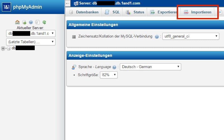This screenshot has width=224, height=140.
Task: Open the Deutsch - German language dropdown
Action: 150,67
